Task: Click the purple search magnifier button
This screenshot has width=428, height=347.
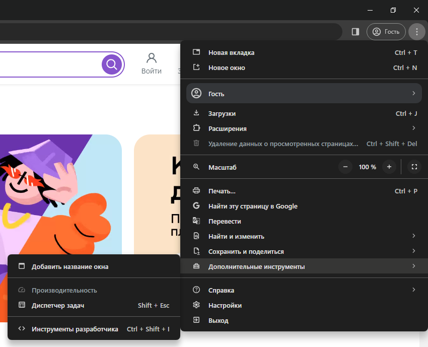Action: pyautogui.click(x=112, y=64)
